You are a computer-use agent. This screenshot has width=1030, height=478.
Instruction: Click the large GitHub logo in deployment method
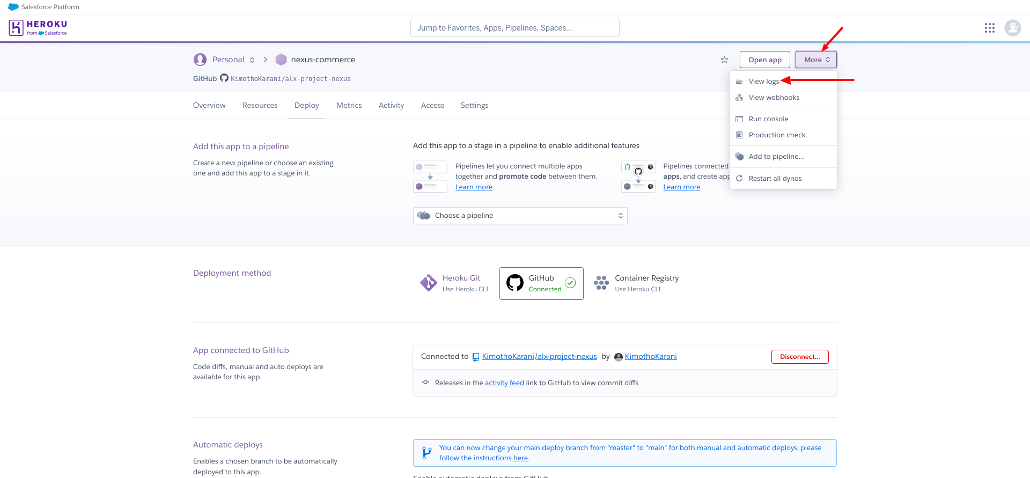coord(515,283)
